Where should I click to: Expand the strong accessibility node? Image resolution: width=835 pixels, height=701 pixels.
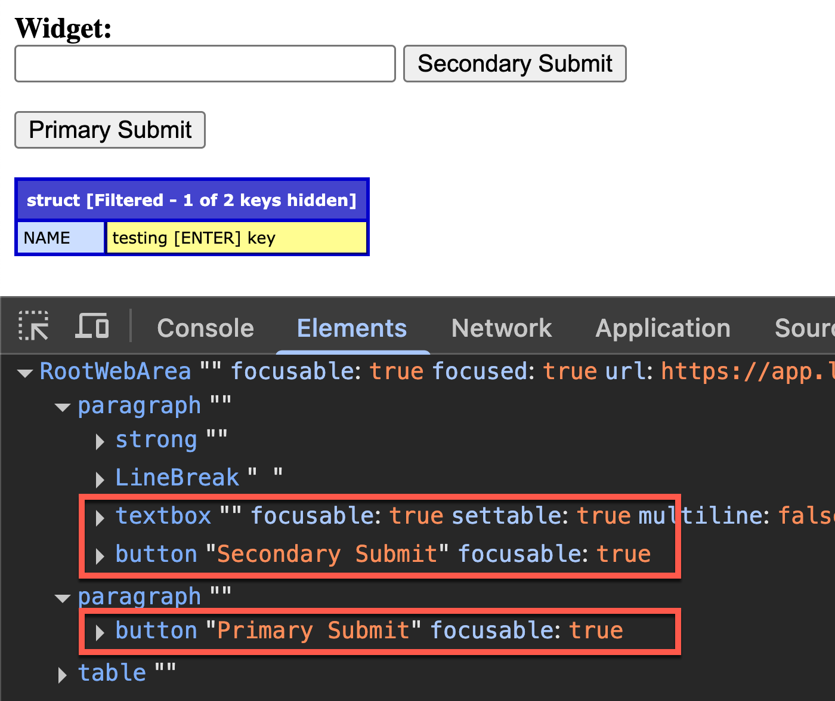pos(99,442)
